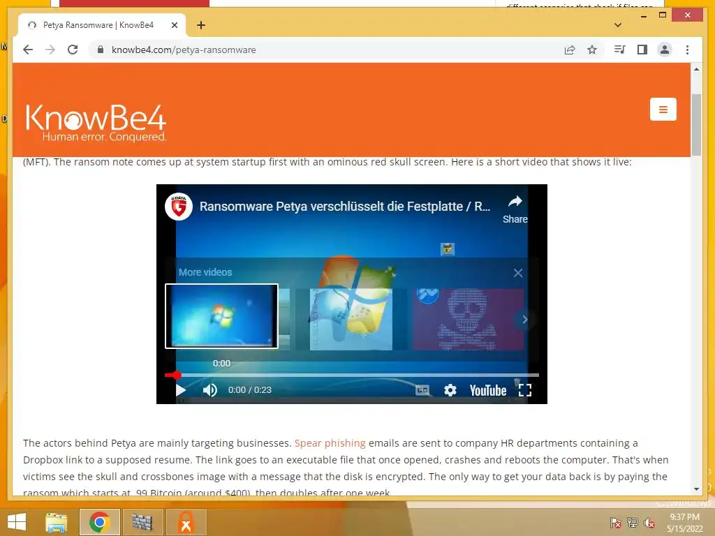715x536 pixels.
Task: Open File Explorer from taskbar
Action: pos(57,522)
